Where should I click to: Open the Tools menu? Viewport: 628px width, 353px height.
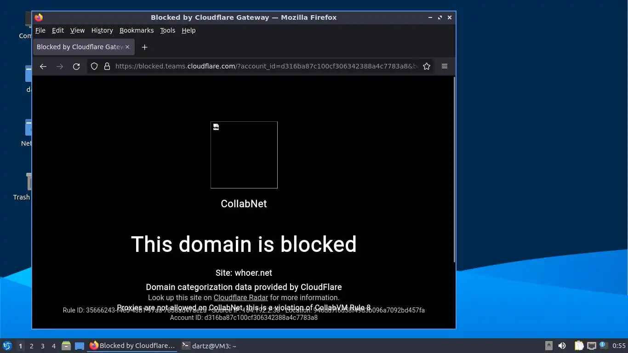(167, 30)
